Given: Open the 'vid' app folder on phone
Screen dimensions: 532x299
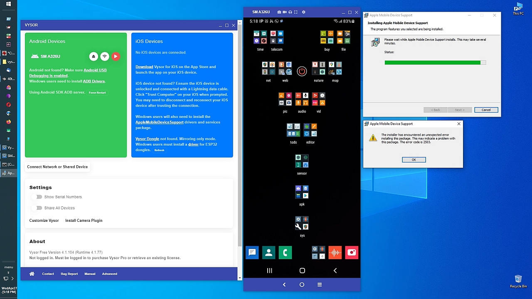Looking at the screenshot, I should tap(319, 103).
